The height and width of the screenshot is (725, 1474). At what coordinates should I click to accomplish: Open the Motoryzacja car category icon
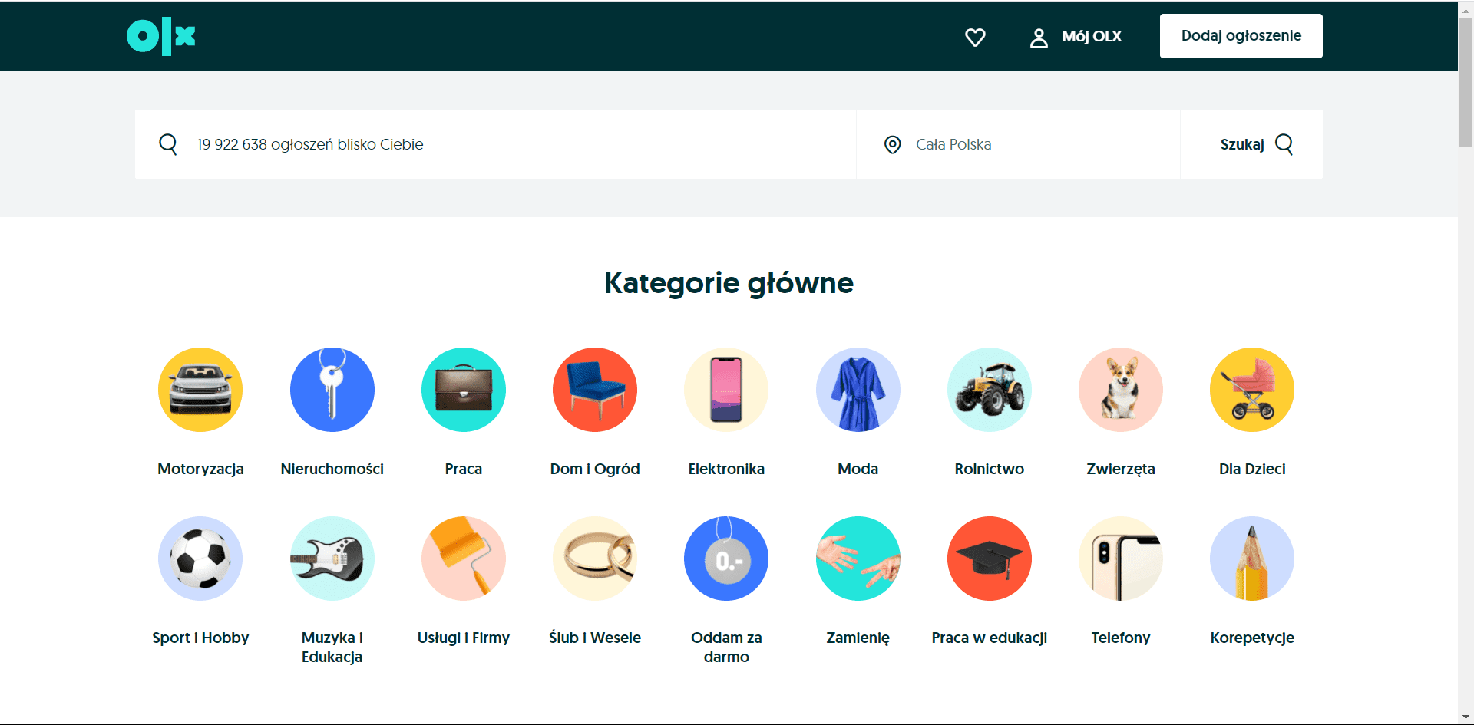200,390
